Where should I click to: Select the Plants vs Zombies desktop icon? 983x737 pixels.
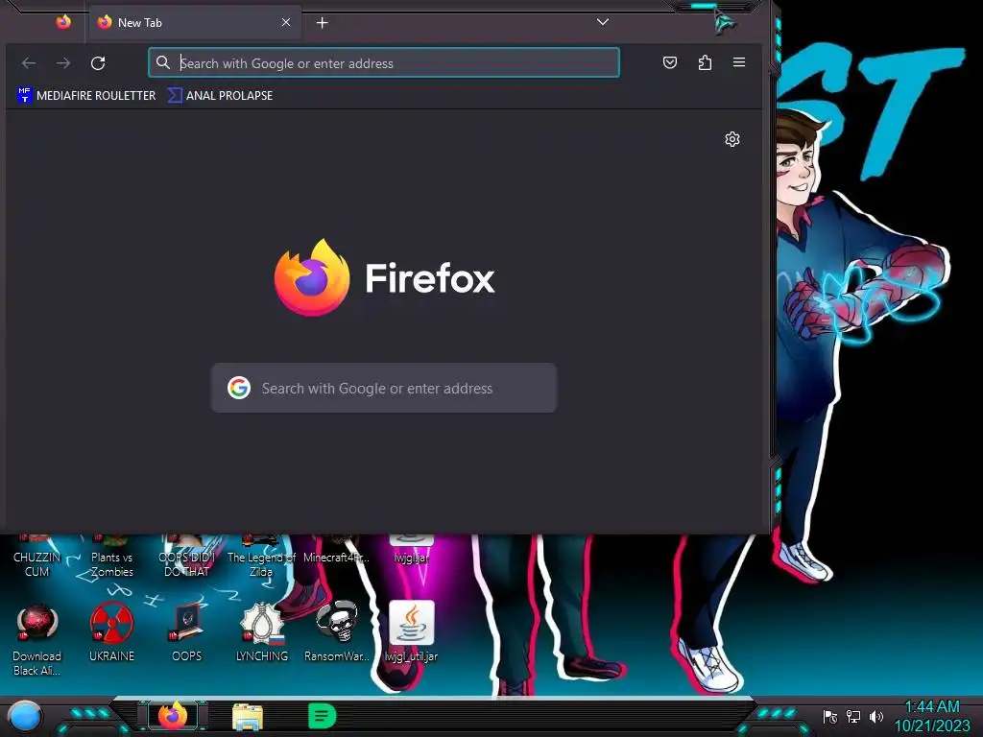(x=111, y=558)
